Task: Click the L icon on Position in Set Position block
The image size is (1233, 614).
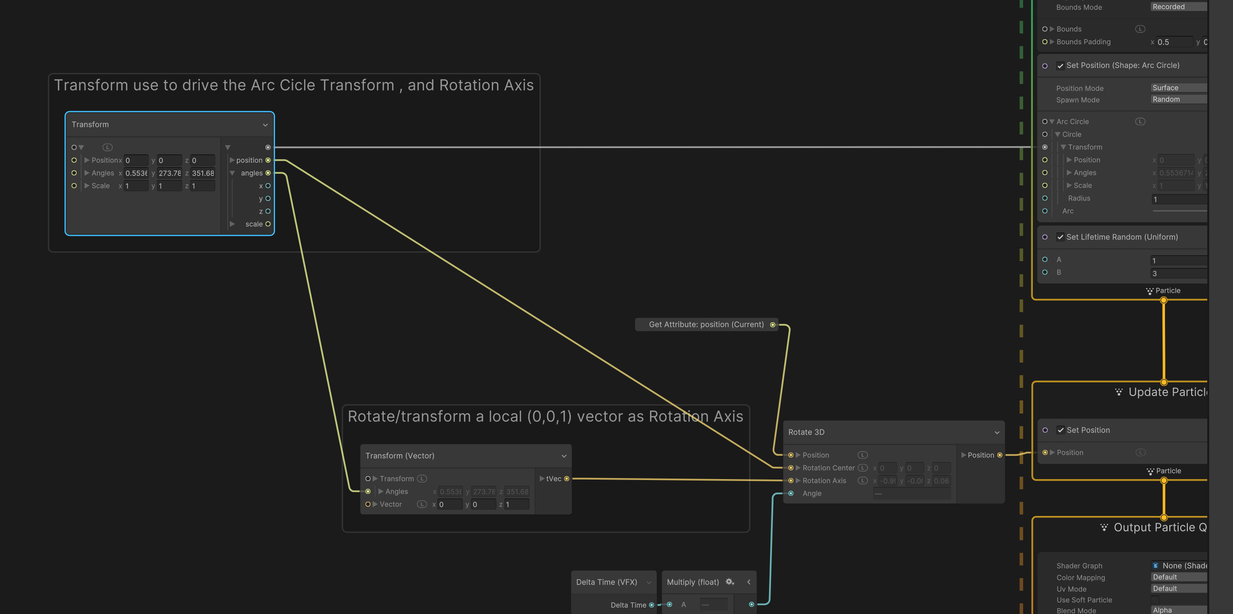Action: (x=1140, y=452)
